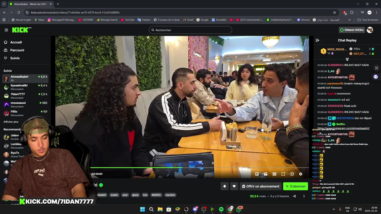Show more bookmarks with double chevron
Image resolution: width=381 pixels, height=214 pixels.
pos(349,20)
